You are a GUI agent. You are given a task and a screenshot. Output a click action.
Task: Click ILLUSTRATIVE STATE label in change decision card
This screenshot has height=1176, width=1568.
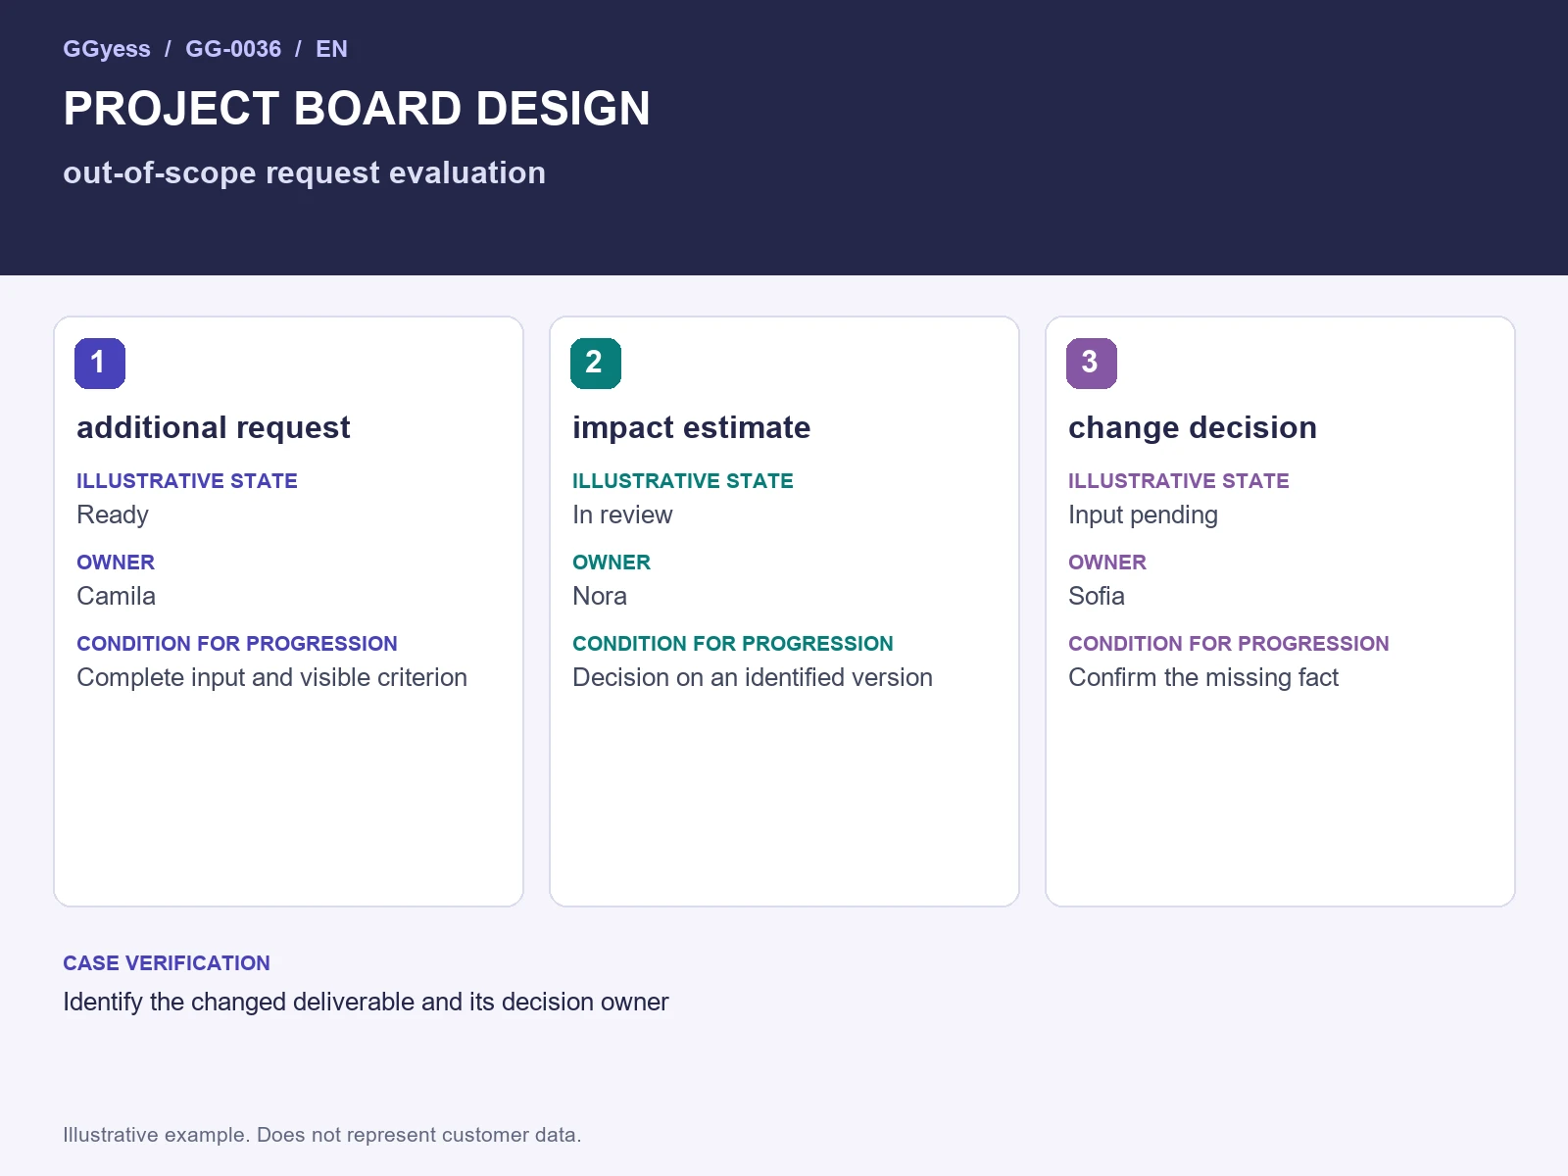[1179, 481]
